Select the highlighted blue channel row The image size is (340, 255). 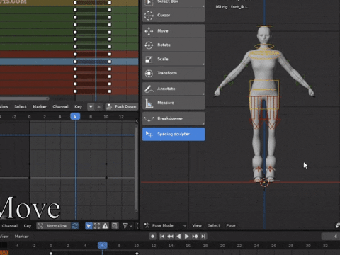(69, 62)
